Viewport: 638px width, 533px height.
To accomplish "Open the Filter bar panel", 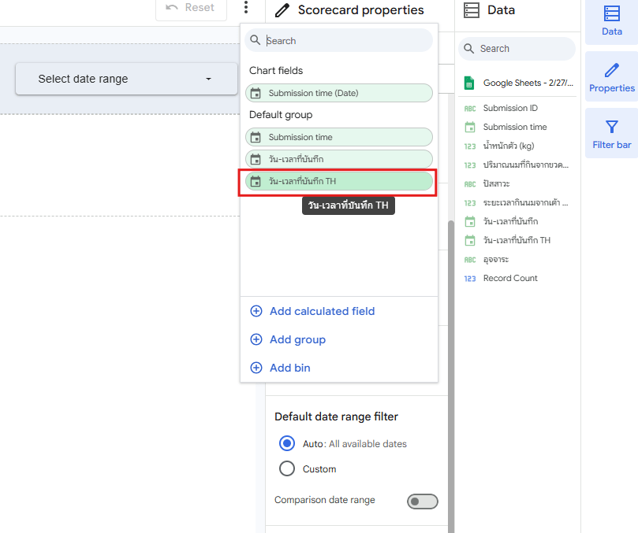I will click(611, 134).
